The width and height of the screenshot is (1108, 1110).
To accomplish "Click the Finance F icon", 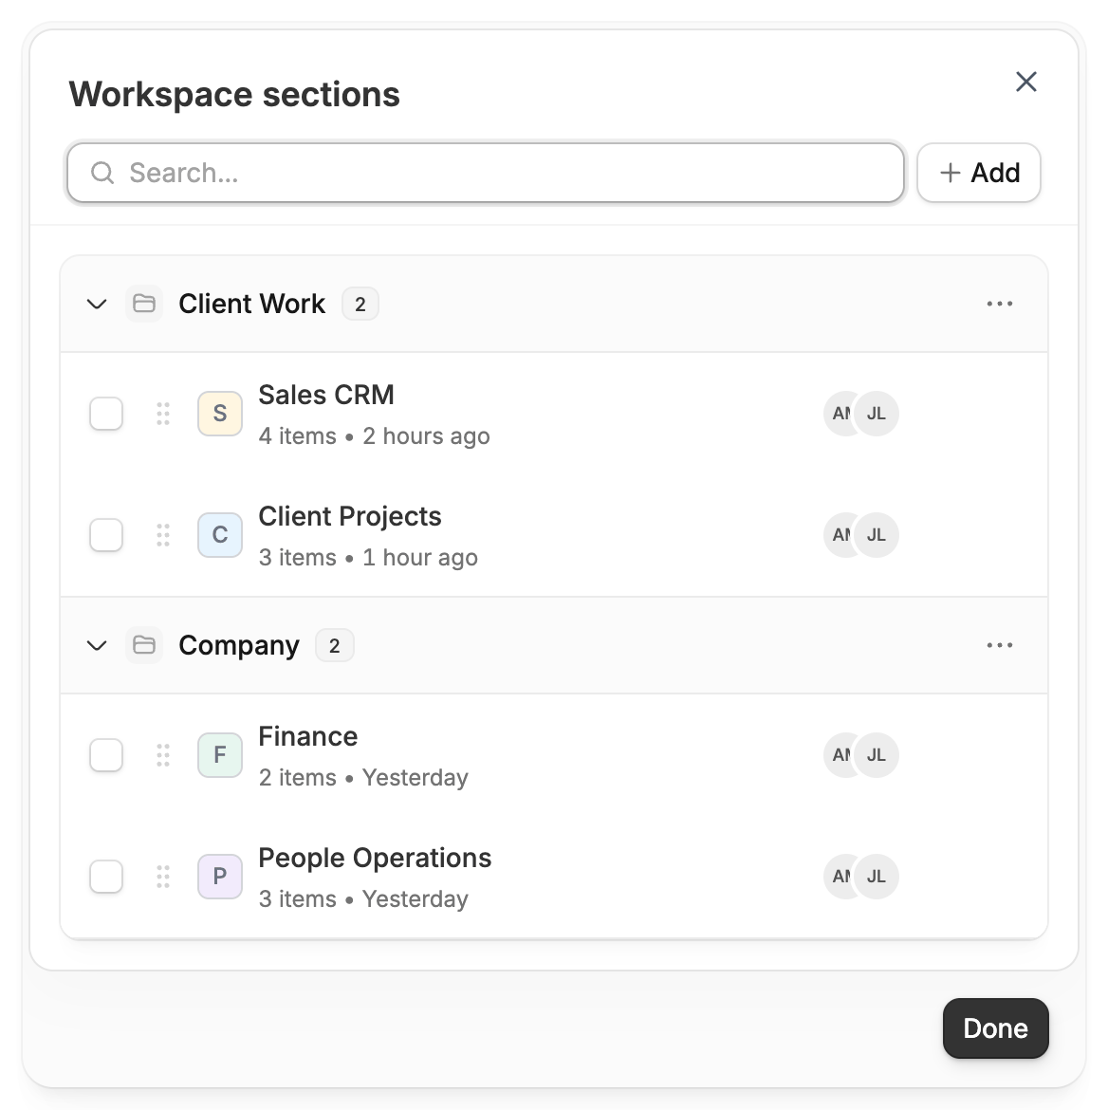I will (220, 755).
